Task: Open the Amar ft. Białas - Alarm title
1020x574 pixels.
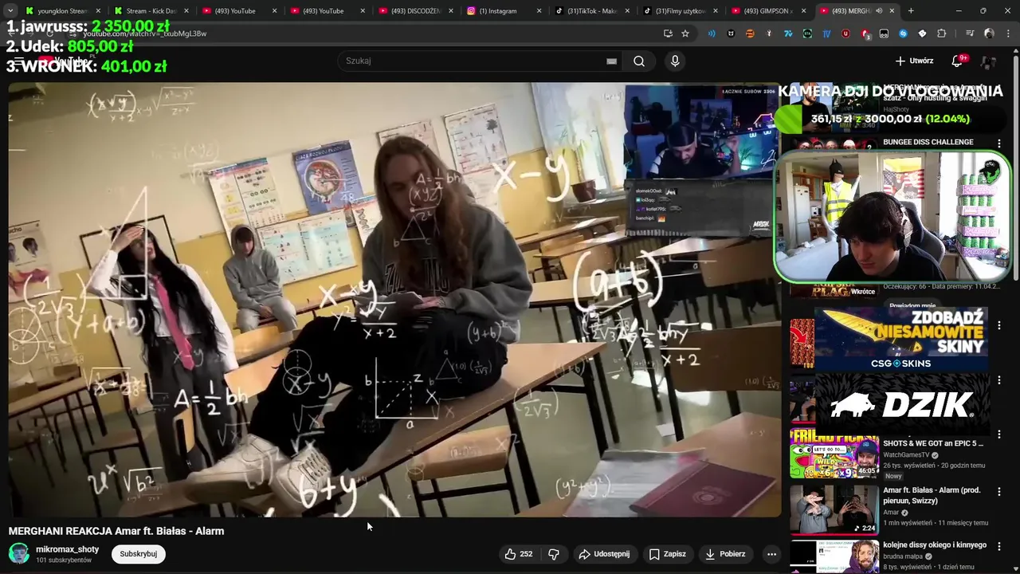Action: click(x=932, y=495)
